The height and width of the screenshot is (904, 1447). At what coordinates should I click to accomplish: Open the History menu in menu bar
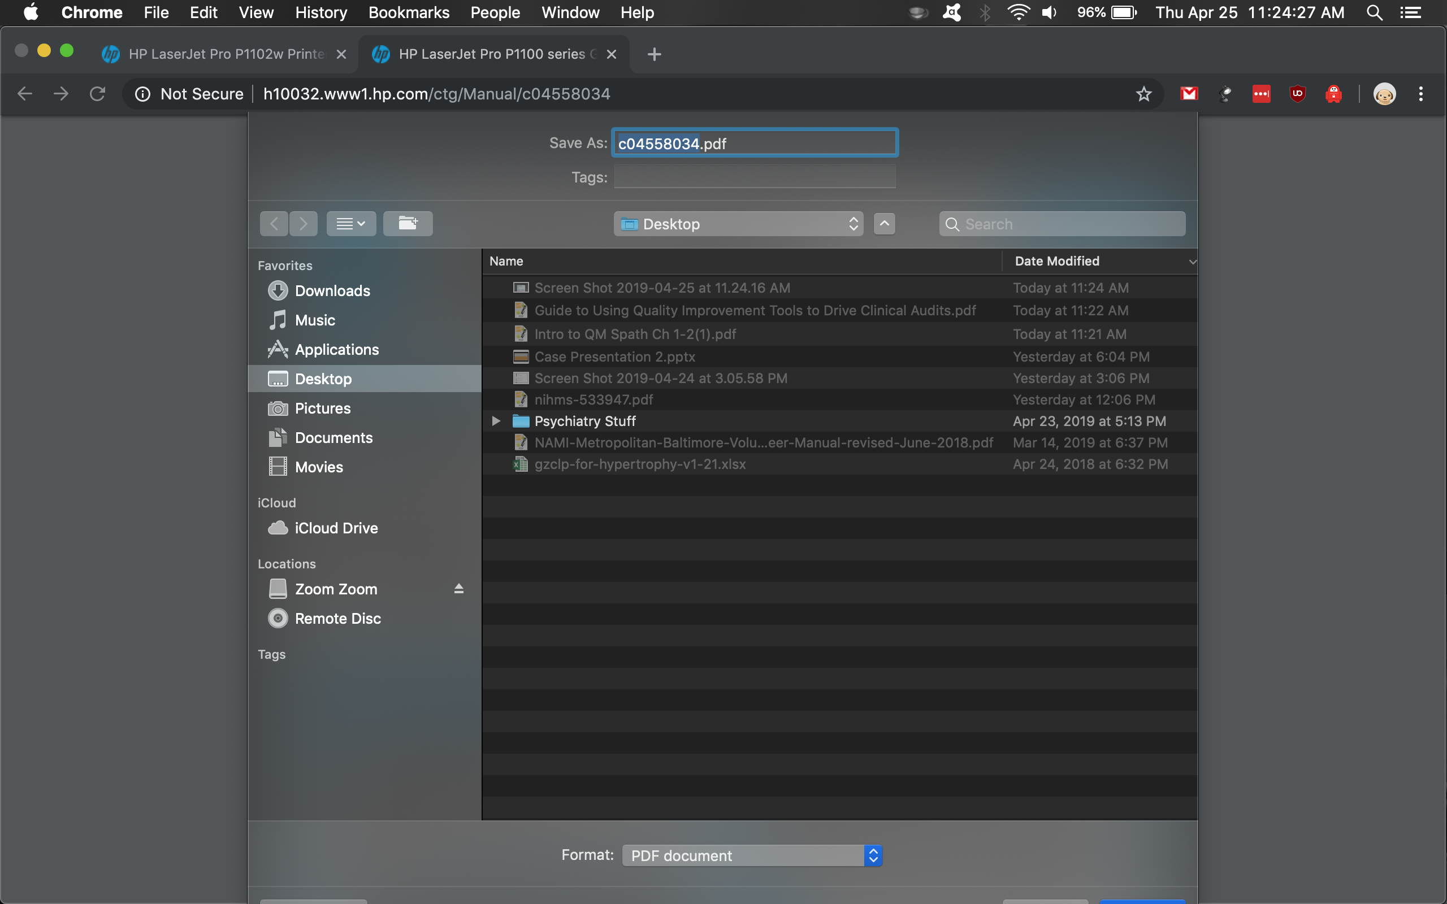pyautogui.click(x=321, y=12)
